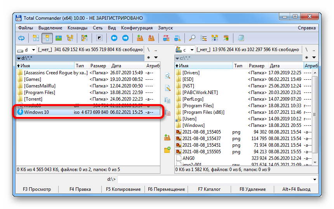The width and height of the screenshot is (334, 209).
Task: Click the Notepad icon in toolbar
Action: click(x=241, y=38)
